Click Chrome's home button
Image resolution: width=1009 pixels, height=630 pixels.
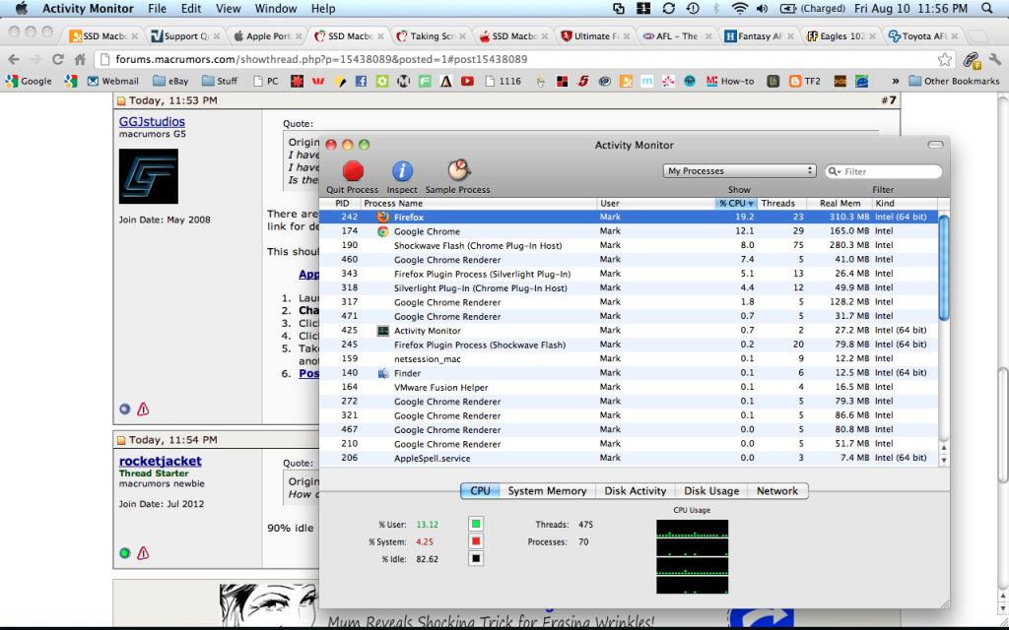point(80,59)
